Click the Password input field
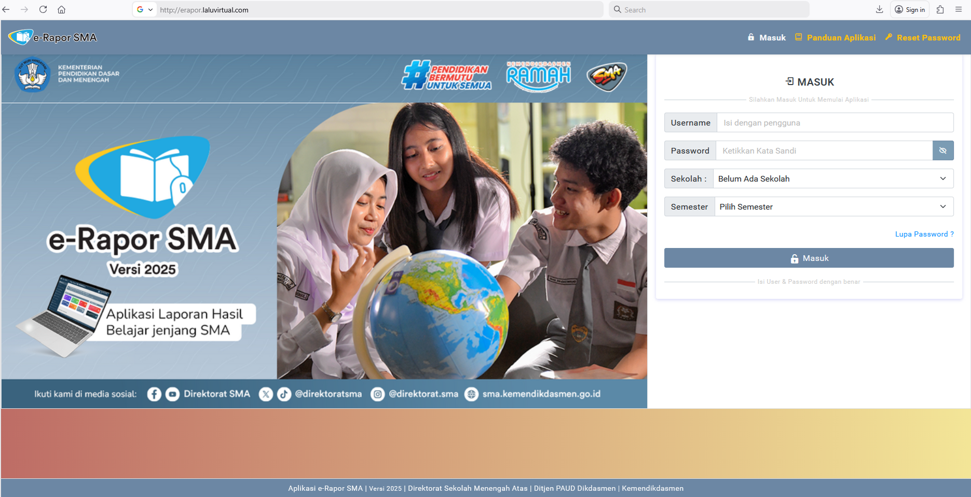Viewport: 971px width, 497px height. tap(824, 150)
